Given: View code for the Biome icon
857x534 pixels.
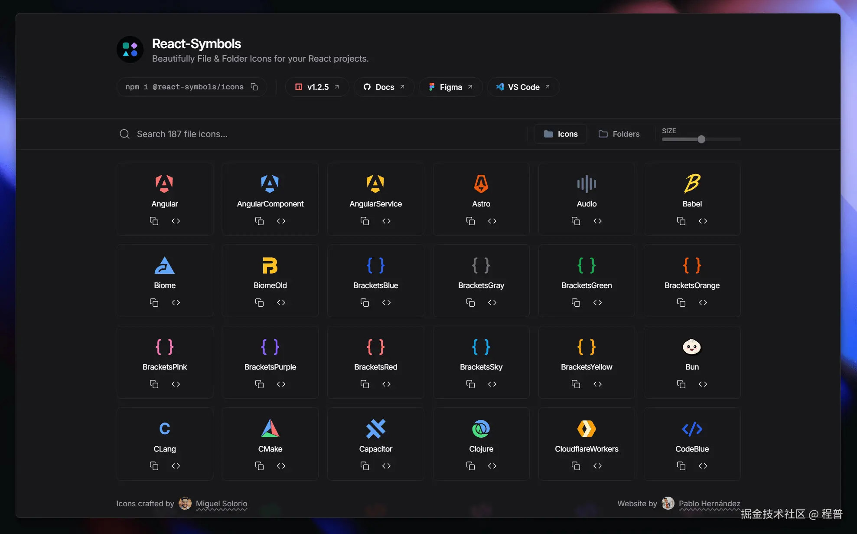Looking at the screenshot, I should click(x=176, y=302).
